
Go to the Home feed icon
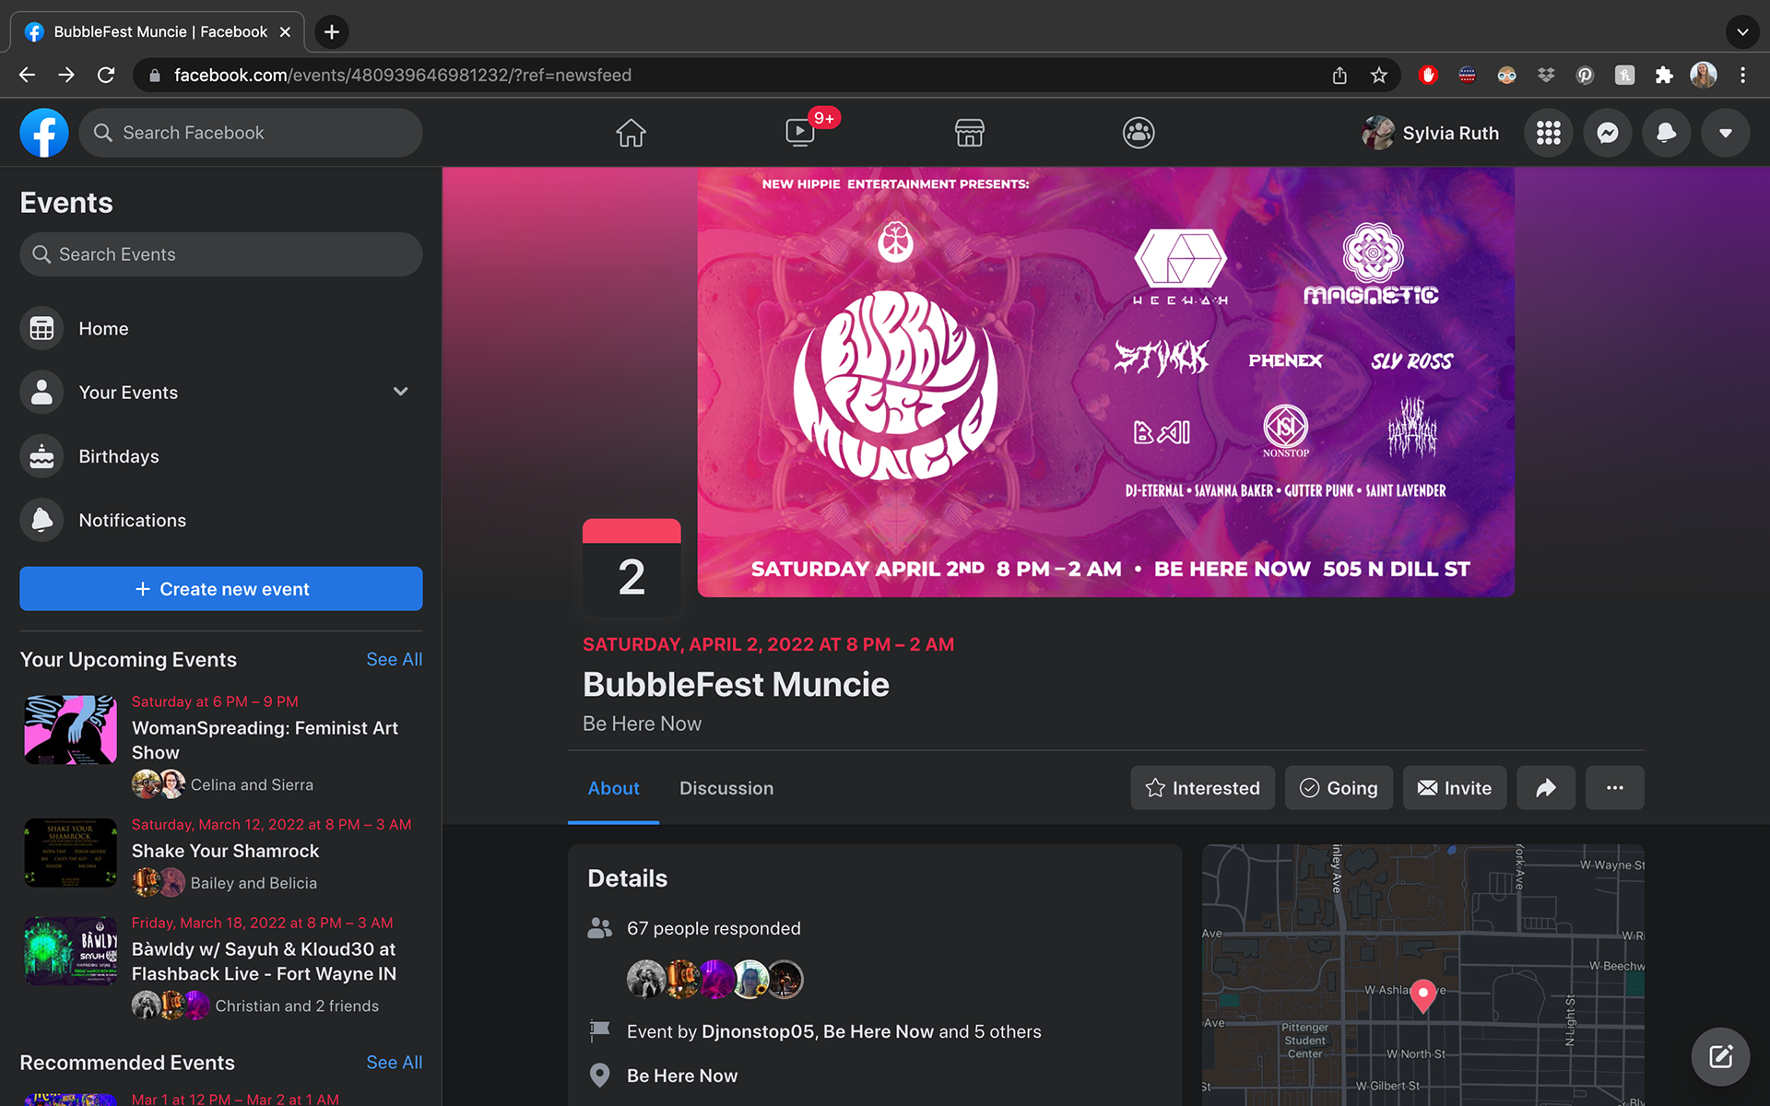coord(631,133)
